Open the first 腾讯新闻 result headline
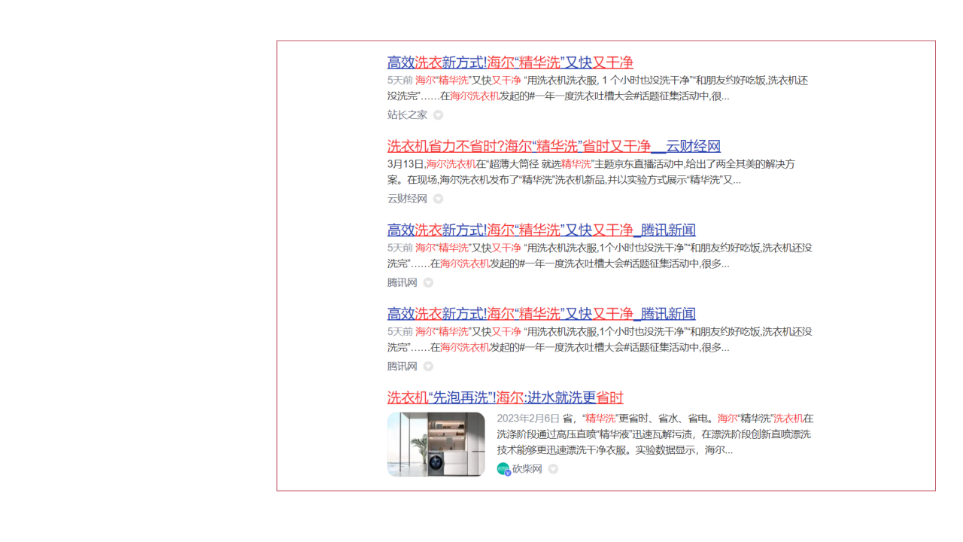Image resolution: width=963 pixels, height=542 pixels. coord(542,230)
